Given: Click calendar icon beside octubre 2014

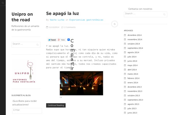Looking at the screenshot, I should pyautogui.click(x=125, y=44).
